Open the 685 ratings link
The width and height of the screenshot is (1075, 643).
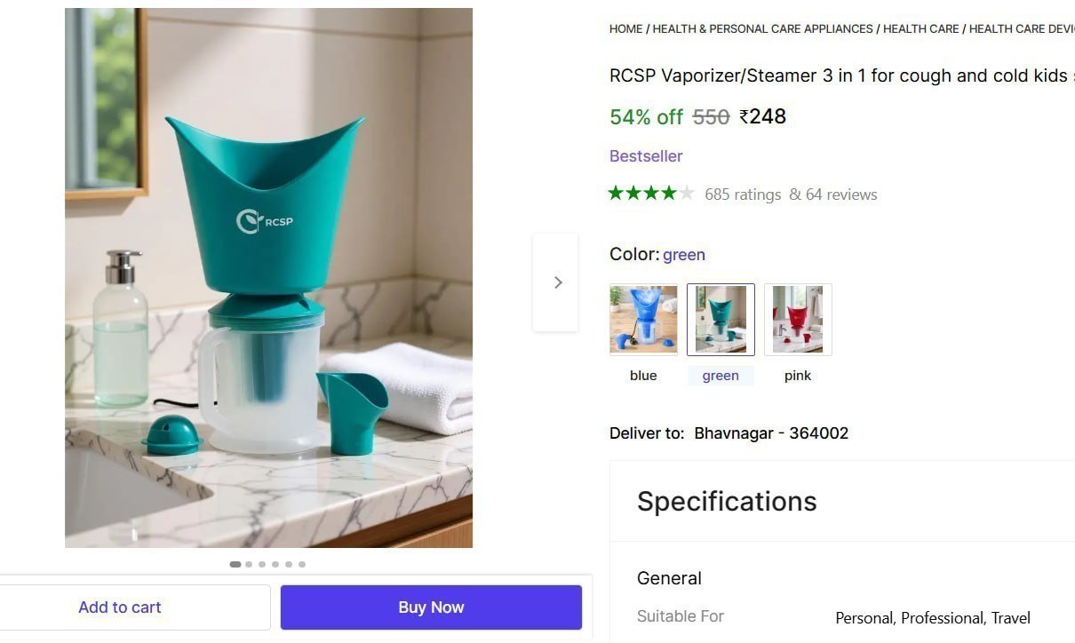pos(743,194)
